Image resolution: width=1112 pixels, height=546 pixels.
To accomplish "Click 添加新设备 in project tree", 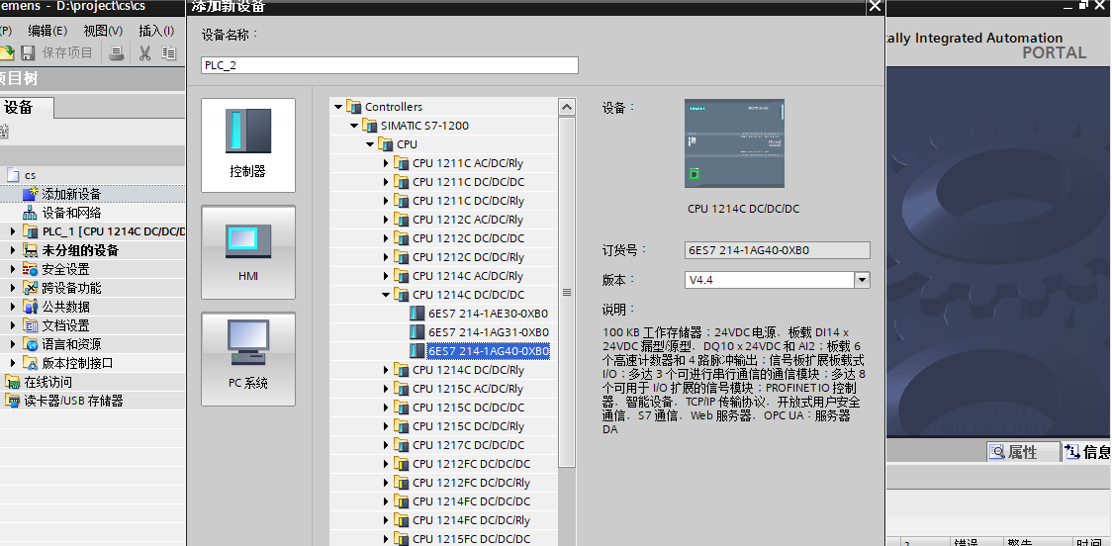I will [71, 194].
